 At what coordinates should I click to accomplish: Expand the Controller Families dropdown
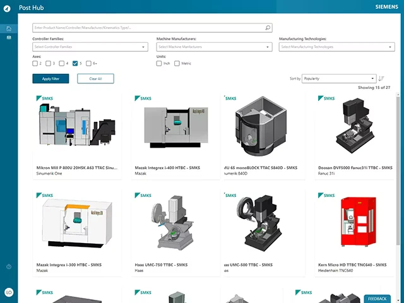tap(90, 47)
